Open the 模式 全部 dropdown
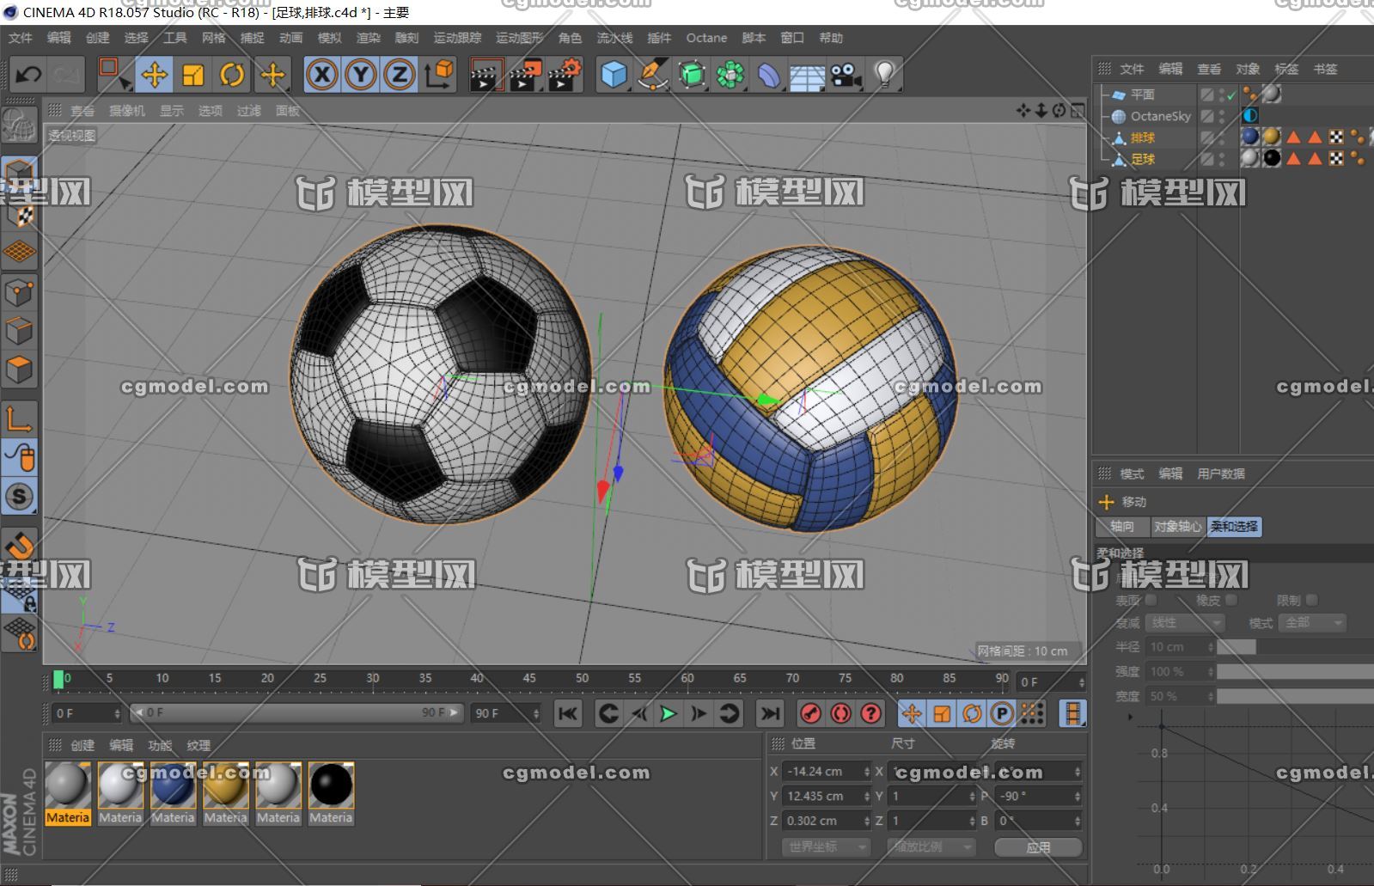The image size is (1374, 886). [1311, 622]
